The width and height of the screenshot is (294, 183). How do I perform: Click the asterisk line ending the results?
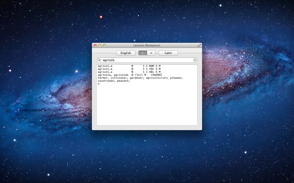click(x=98, y=84)
